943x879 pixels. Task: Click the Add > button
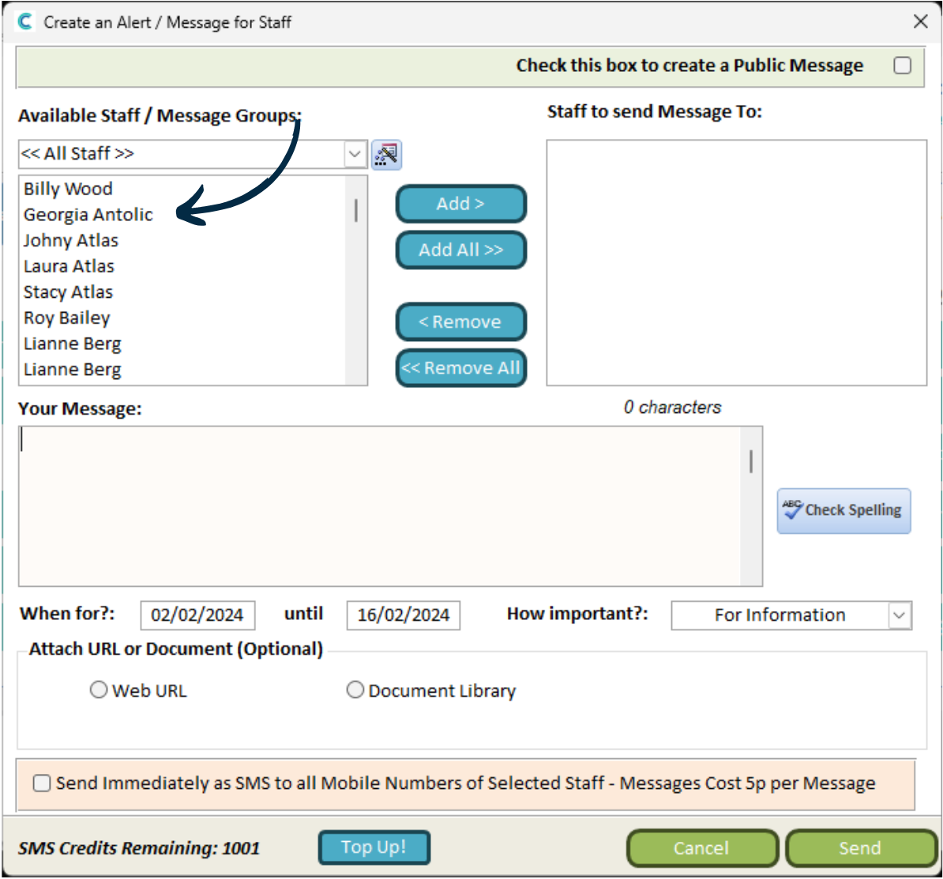[460, 204]
